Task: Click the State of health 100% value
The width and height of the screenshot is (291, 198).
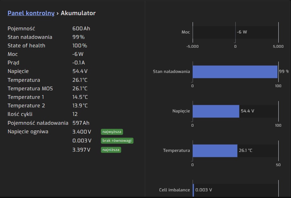Action: pyautogui.click(x=80, y=45)
